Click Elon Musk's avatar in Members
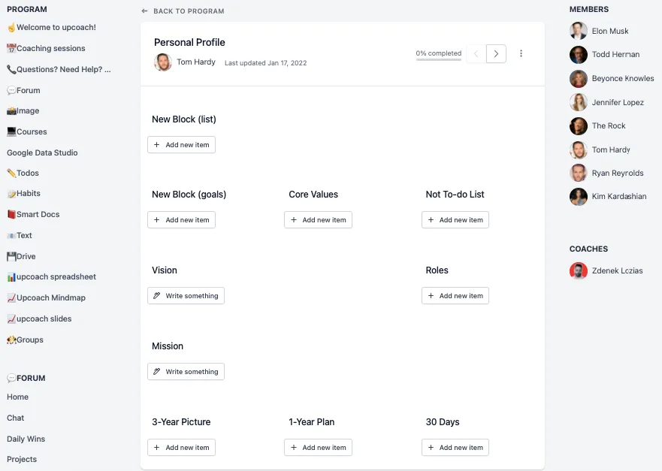 [578, 31]
